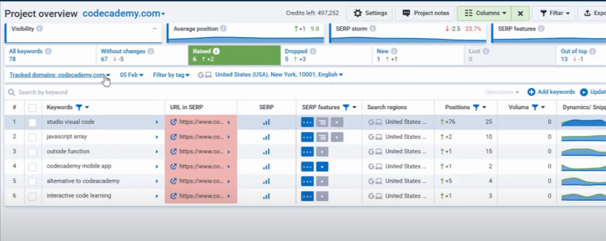Click snippet list feature icon in javascript array row
Screen dimensions: 606x241
click(322, 137)
